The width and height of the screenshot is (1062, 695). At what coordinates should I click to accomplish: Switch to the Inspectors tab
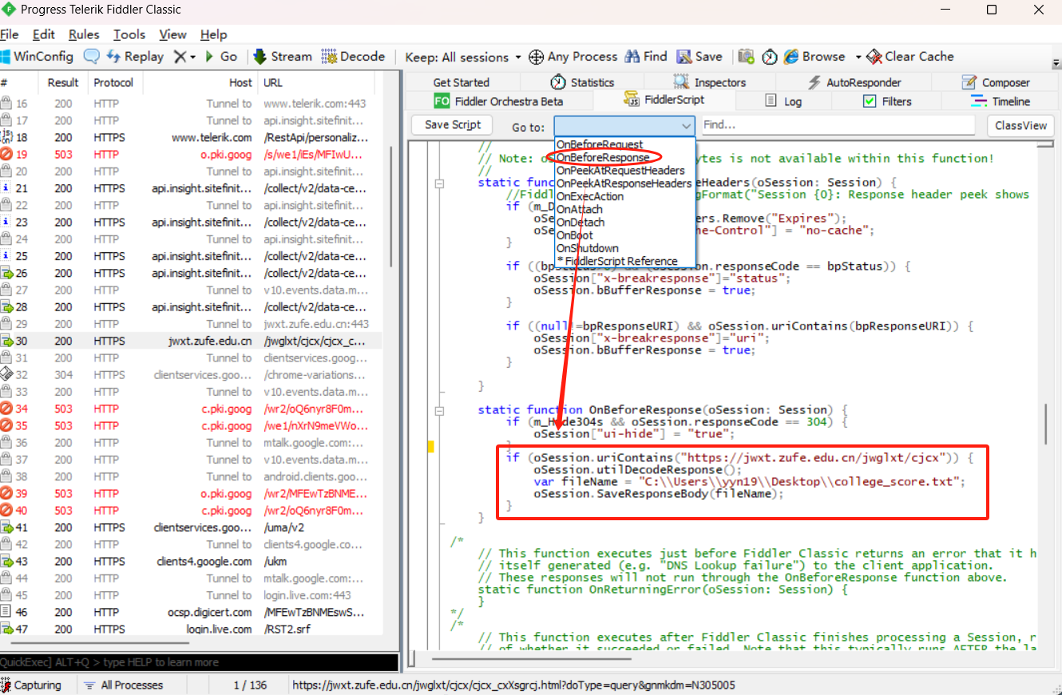point(709,82)
